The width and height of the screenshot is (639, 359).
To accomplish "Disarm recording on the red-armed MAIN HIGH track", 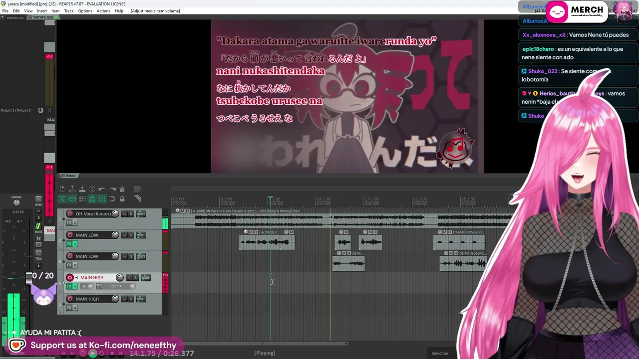I will click(70, 278).
